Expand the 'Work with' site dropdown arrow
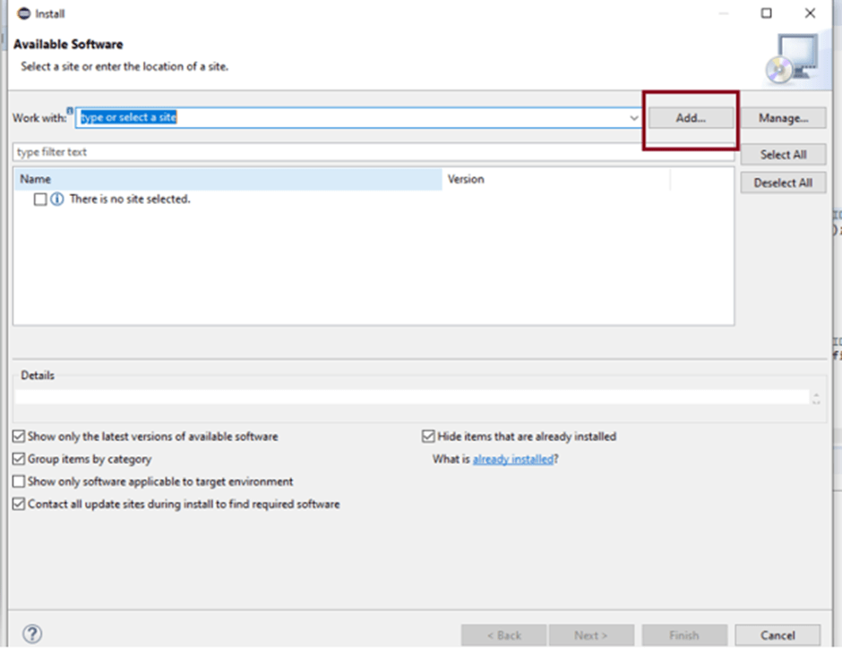 coord(633,118)
